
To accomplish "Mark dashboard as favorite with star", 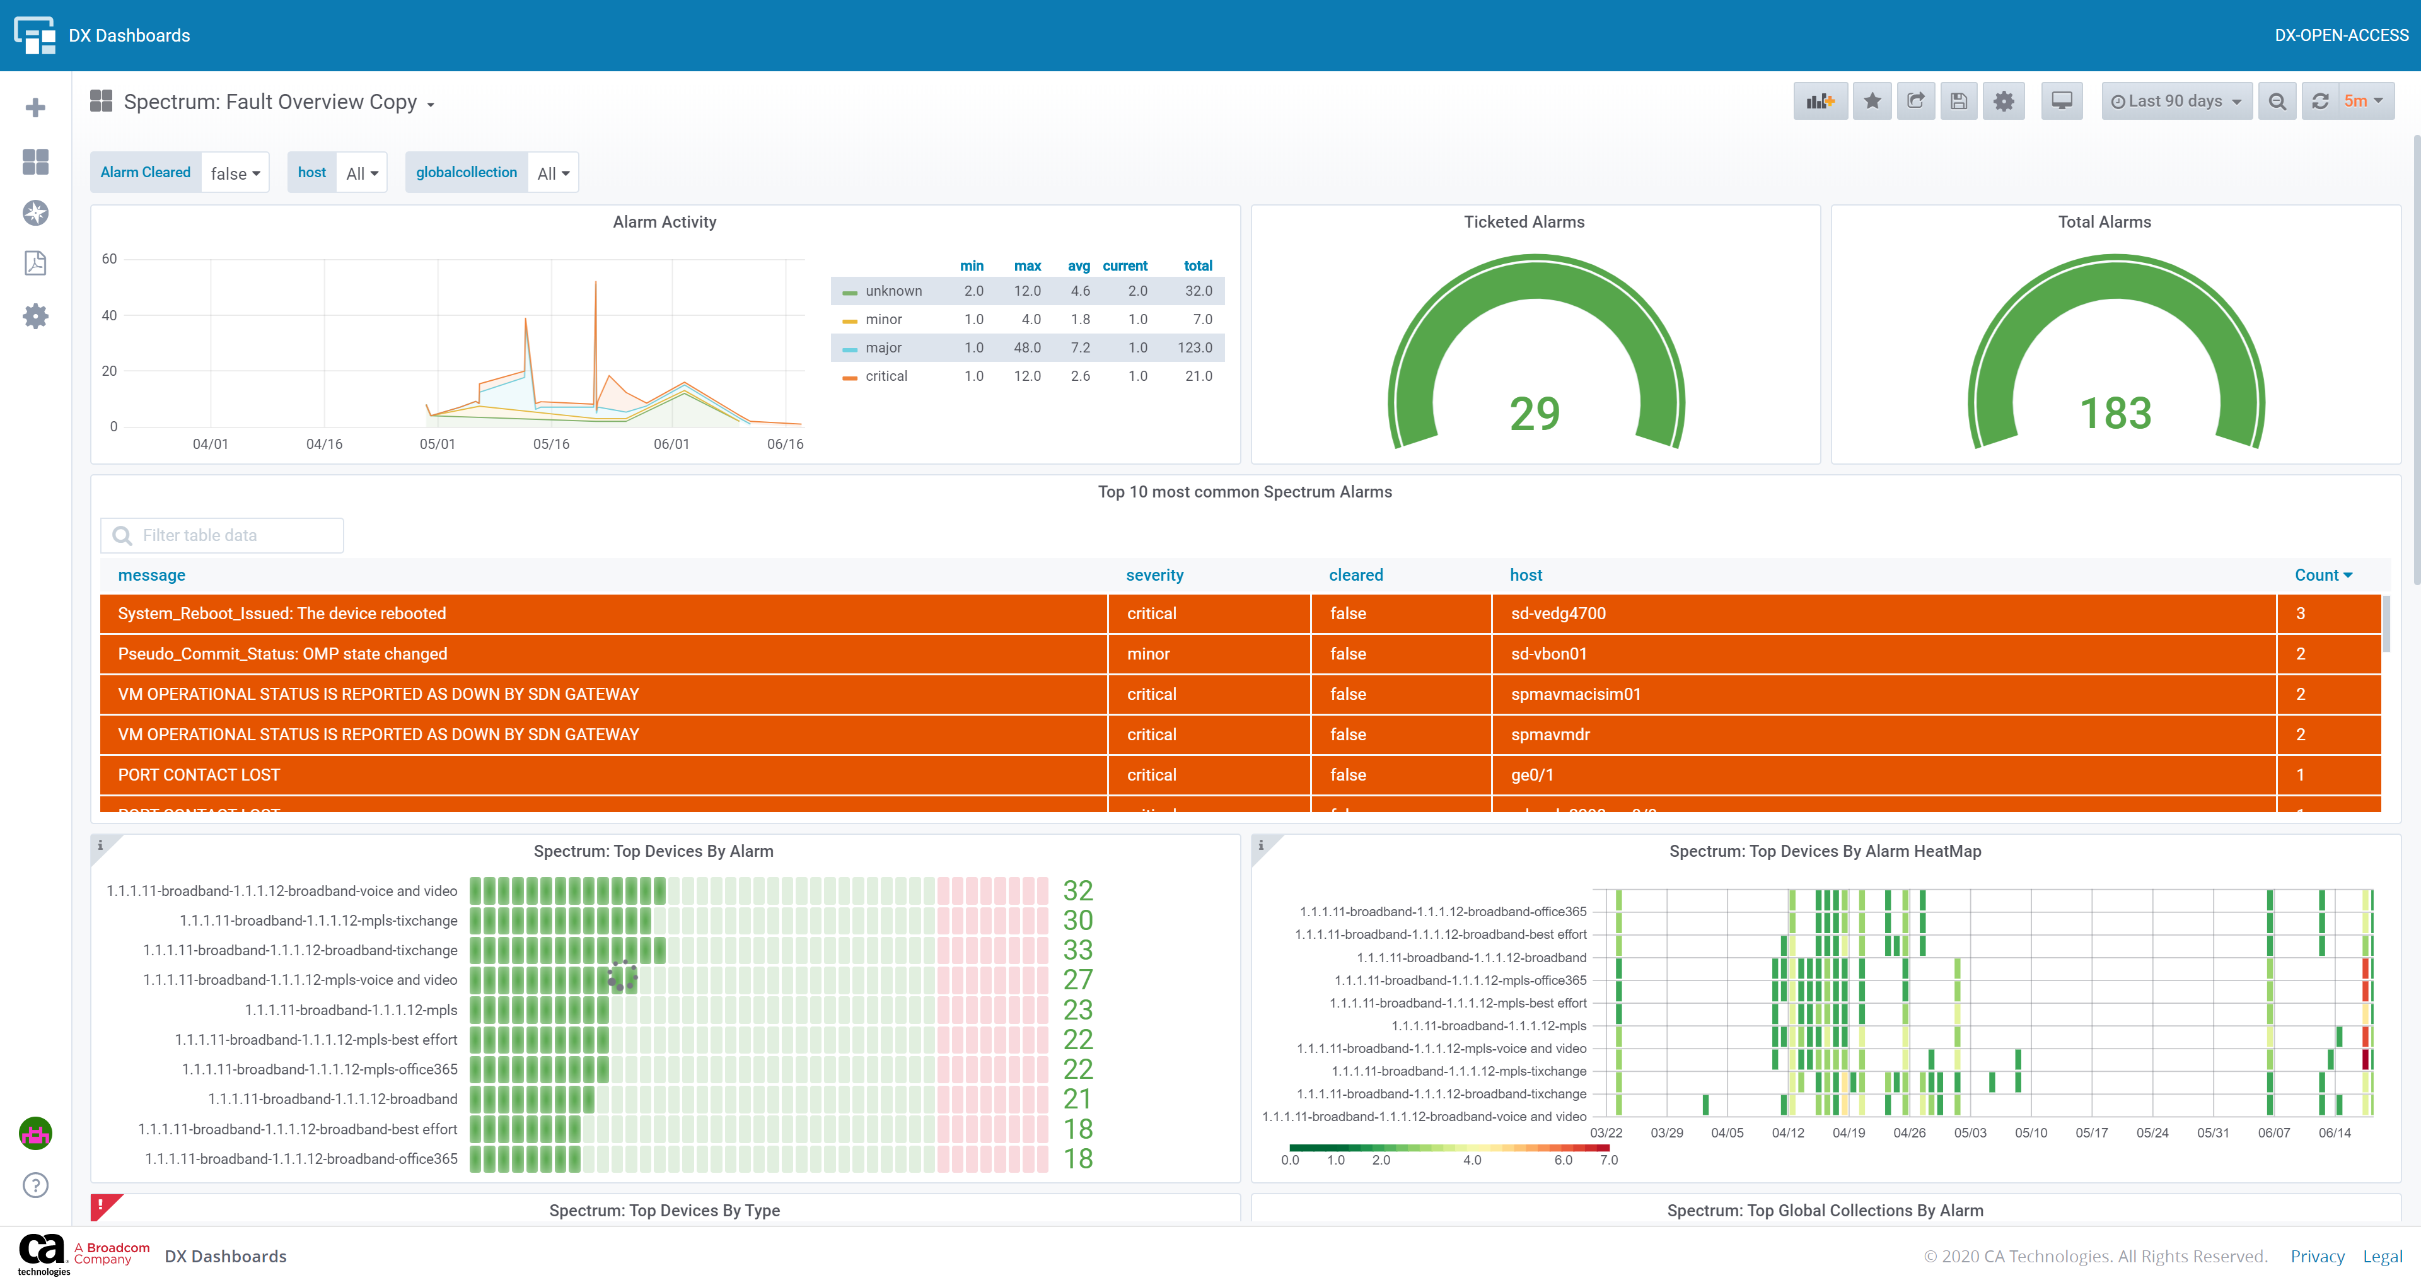I will (x=1872, y=101).
